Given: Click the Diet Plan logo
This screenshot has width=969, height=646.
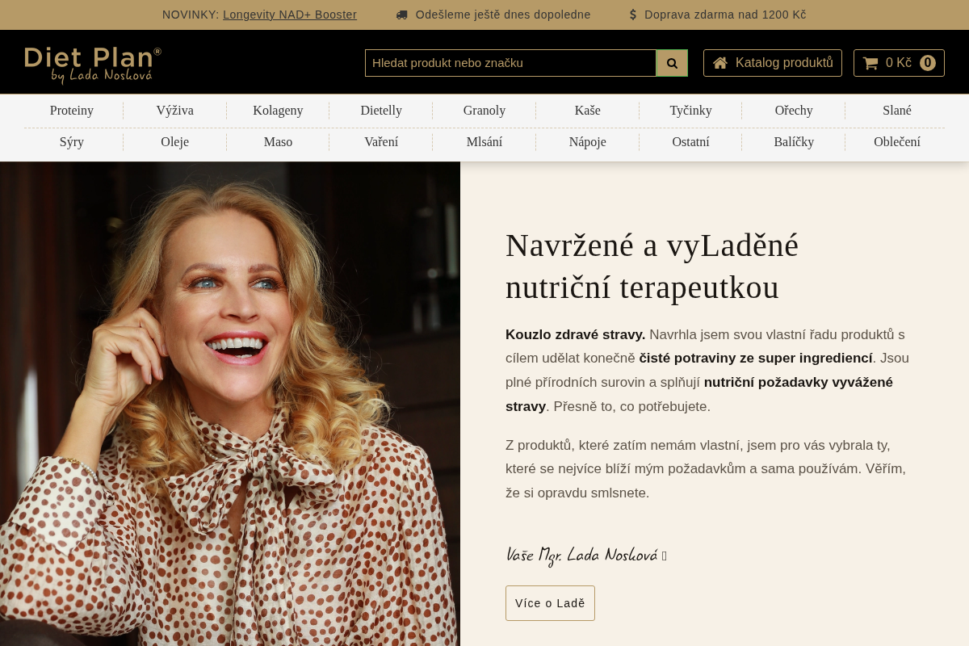Looking at the screenshot, I should pyautogui.click(x=93, y=65).
